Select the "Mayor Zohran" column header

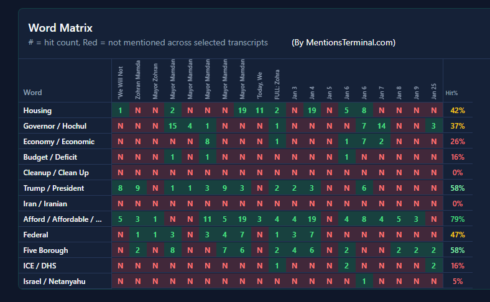(155, 81)
